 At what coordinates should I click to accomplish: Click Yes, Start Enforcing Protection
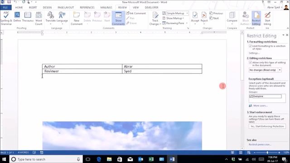coord(267,126)
